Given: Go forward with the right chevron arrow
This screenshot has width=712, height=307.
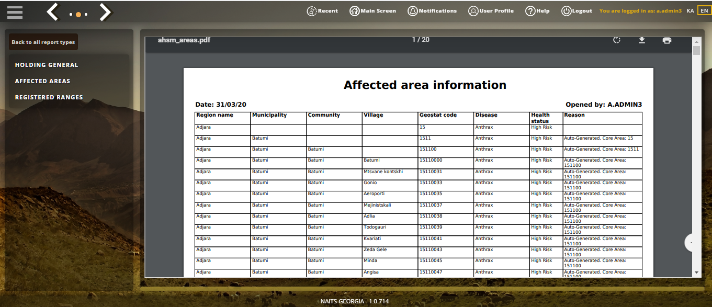Looking at the screenshot, I should pyautogui.click(x=106, y=12).
